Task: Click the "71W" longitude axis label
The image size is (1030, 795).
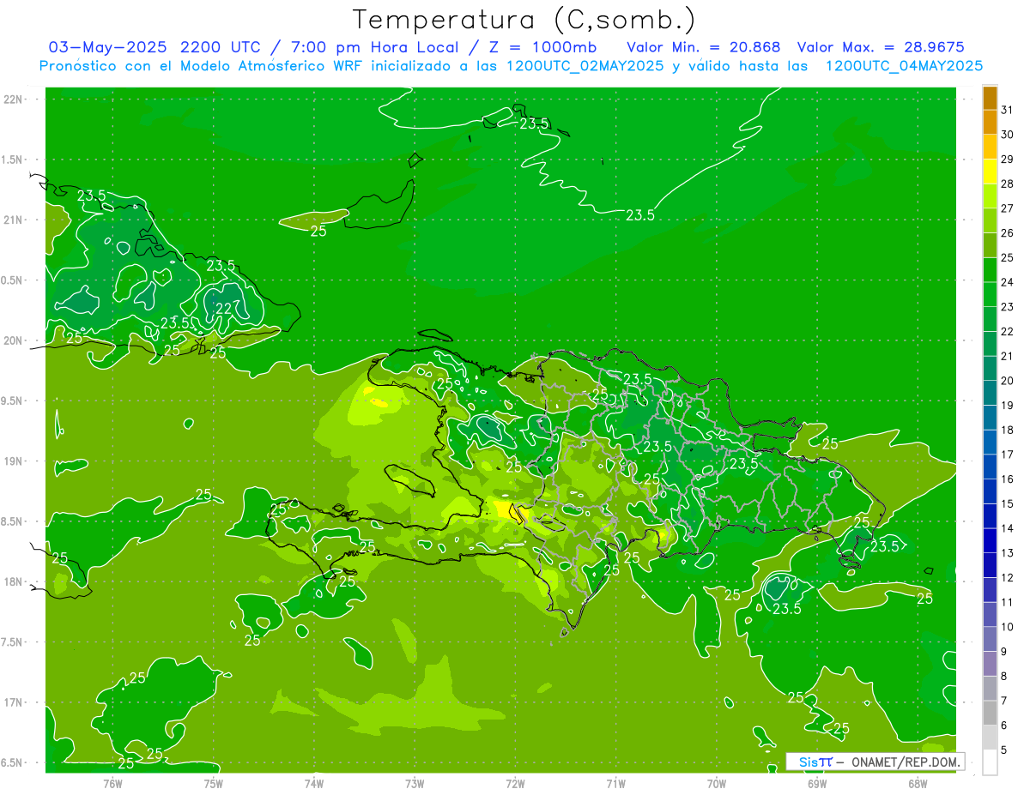Action: 615,782
